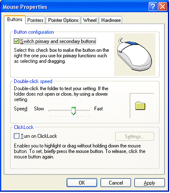
Task: Enable the Turn on ClickLock checkbox
Action: pos(16,136)
